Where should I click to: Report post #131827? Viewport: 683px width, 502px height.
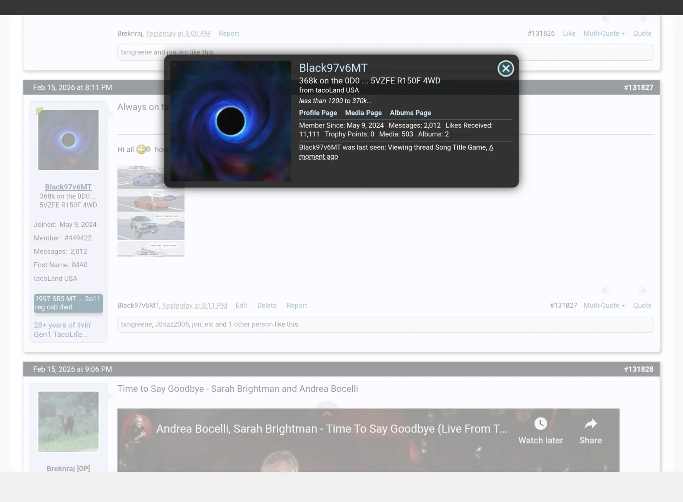297,305
